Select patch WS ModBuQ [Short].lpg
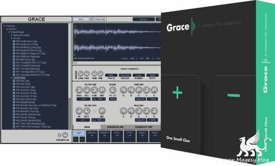Image resolution: width=275 pixels, height=166 pixels. click(28, 50)
